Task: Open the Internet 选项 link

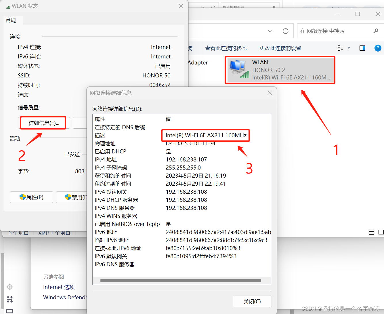Action: 59,287
